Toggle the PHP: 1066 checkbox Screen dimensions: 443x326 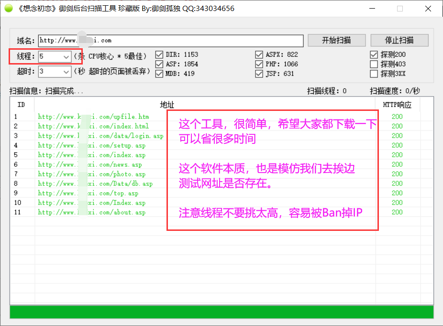[259, 64]
